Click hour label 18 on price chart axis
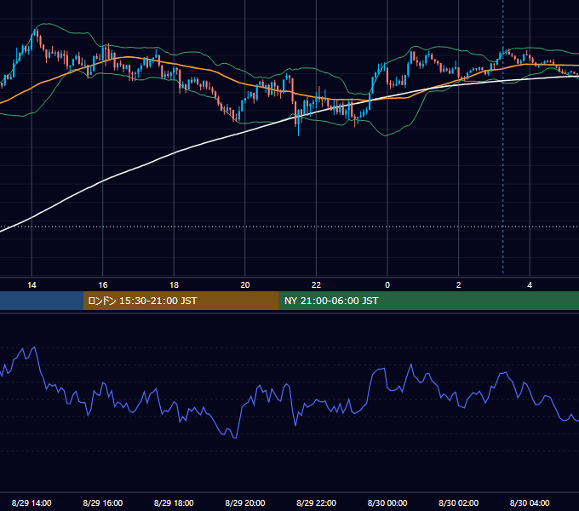The image size is (579, 511). pyautogui.click(x=174, y=285)
